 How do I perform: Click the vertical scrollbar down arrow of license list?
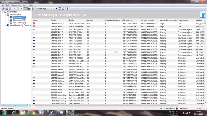205,103
